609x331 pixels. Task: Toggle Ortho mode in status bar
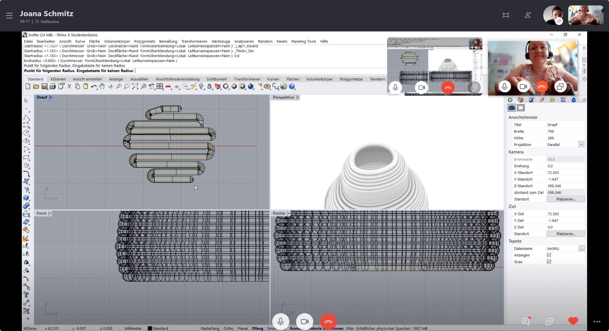click(228, 328)
